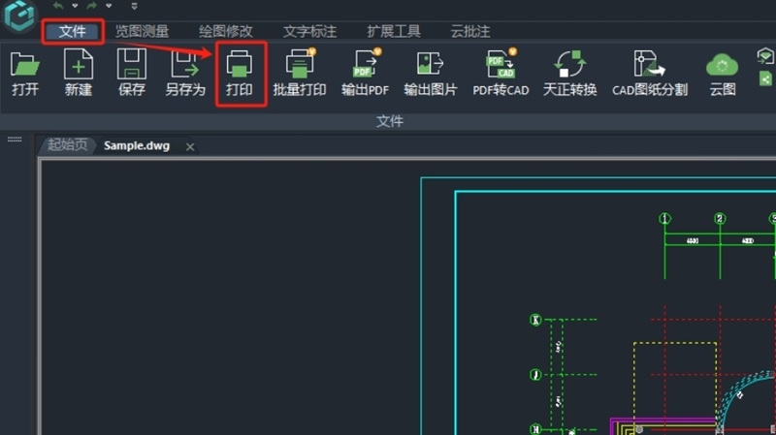Undo the last action

pyautogui.click(x=58, y=6)
